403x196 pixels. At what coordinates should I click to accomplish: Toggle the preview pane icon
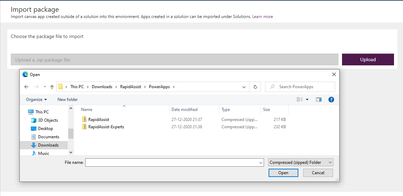coord(319,100)
